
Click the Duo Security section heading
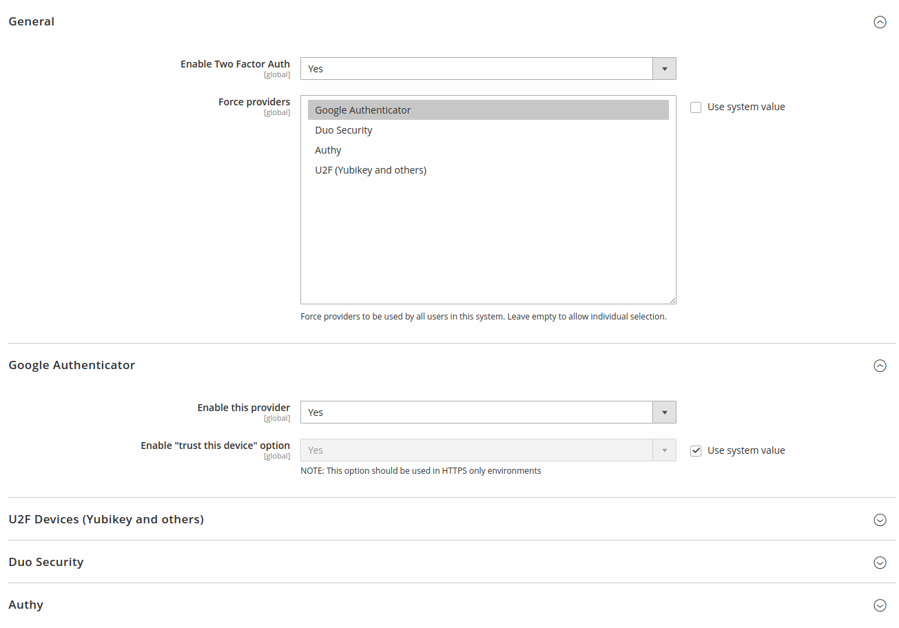click(46, 562)
